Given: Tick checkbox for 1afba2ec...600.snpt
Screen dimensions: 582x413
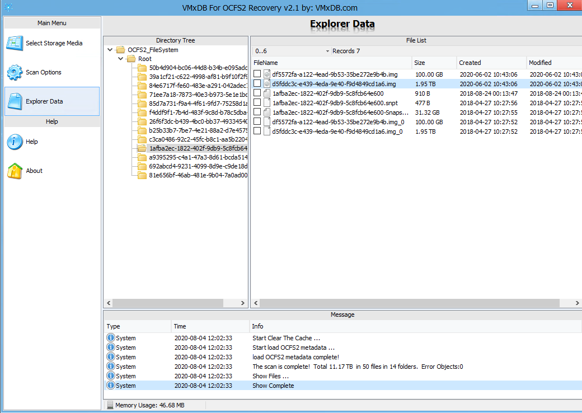Looking at the screenshot, I should tap(257, 102).
